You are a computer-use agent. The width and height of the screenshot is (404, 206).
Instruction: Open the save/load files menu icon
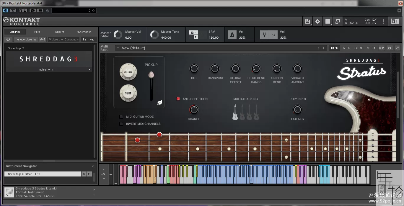pyautogui.click(x=307, y=21)
